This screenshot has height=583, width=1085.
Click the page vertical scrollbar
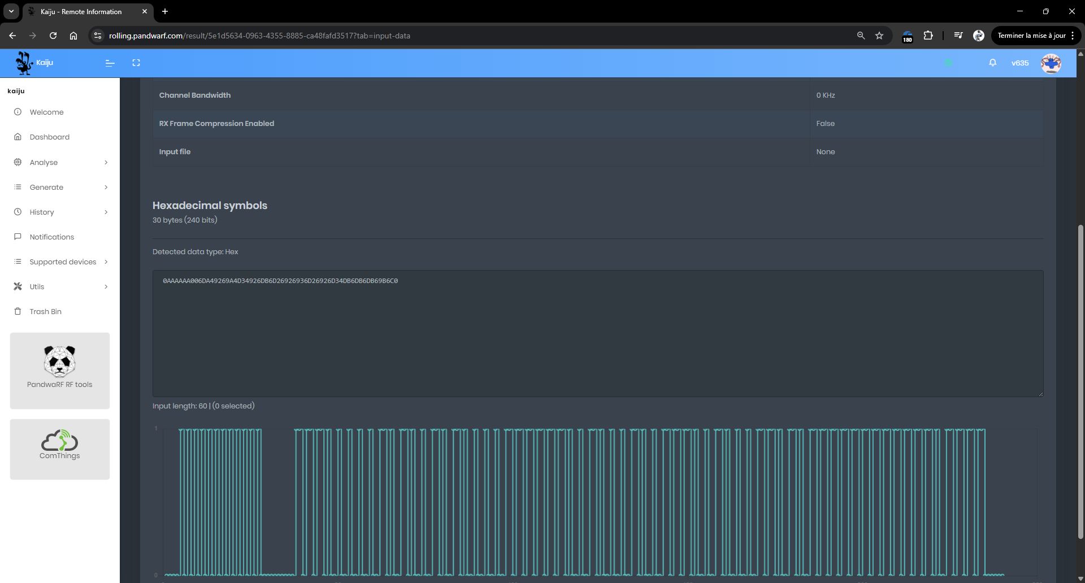(1080, 381)
